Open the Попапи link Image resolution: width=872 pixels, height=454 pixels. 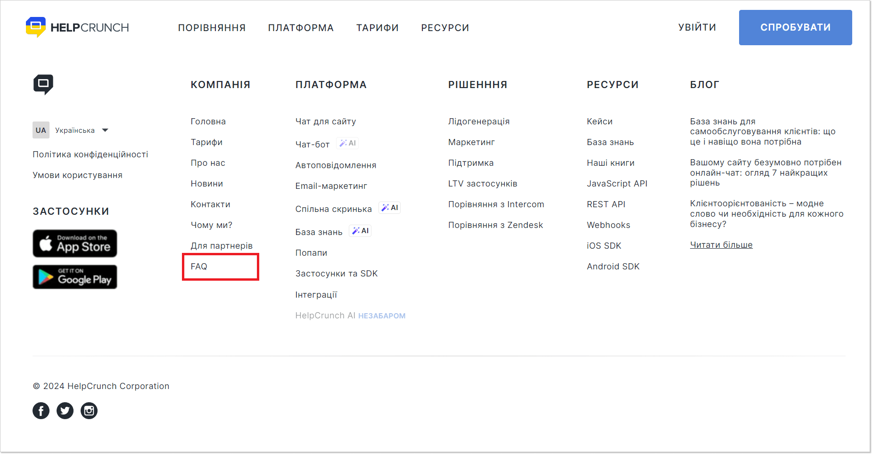[311, 253]
